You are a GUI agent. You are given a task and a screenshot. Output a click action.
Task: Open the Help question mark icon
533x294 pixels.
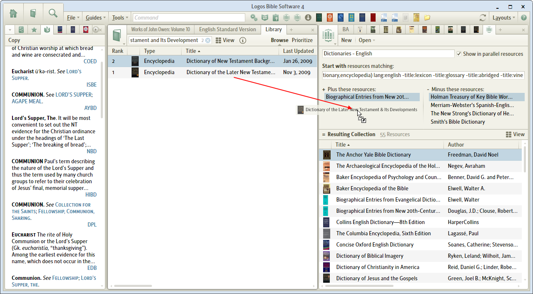click(524, 17)
